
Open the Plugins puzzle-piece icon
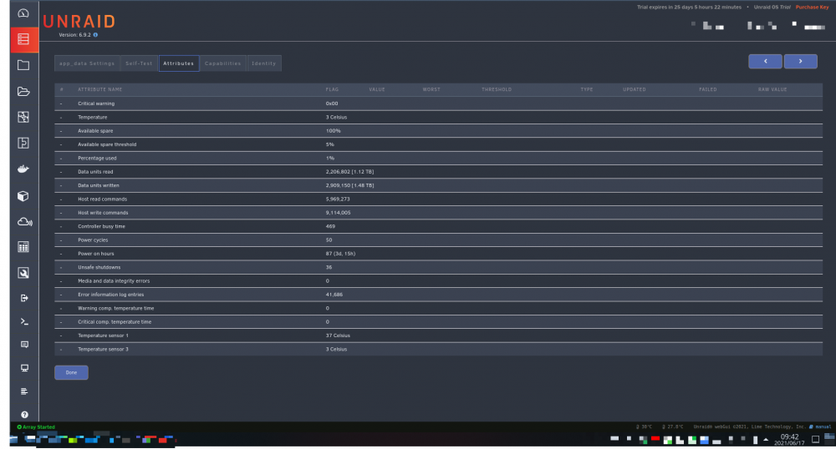(x=23, y=143)
